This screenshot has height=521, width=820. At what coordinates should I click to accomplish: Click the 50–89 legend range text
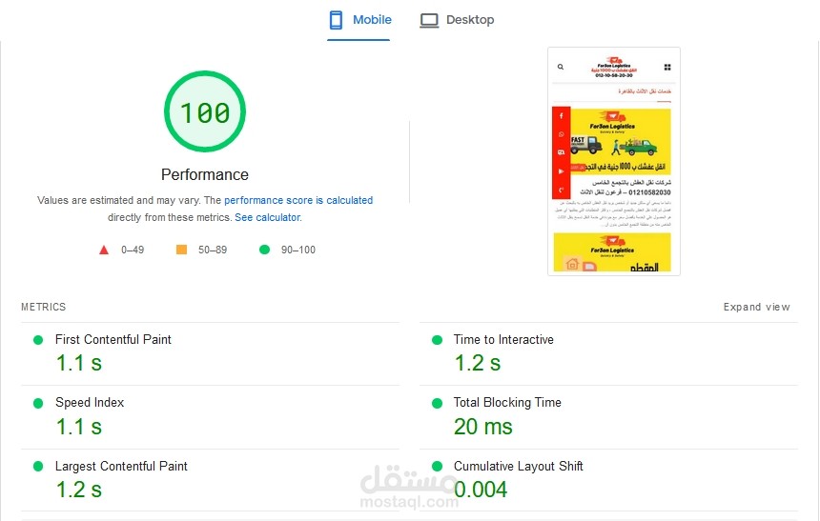(x=213, y=250)
